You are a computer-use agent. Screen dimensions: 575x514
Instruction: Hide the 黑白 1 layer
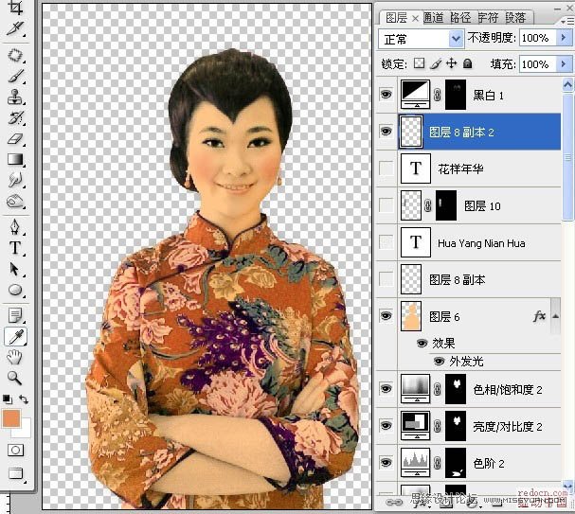pos(386,95)
